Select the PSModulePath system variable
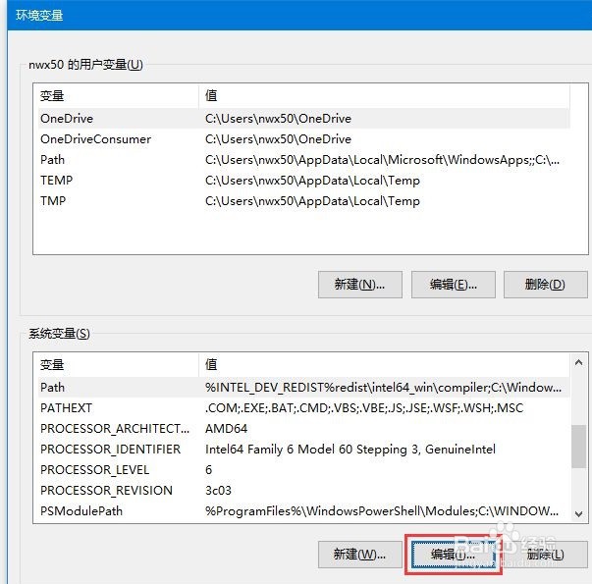 [304, 510]
